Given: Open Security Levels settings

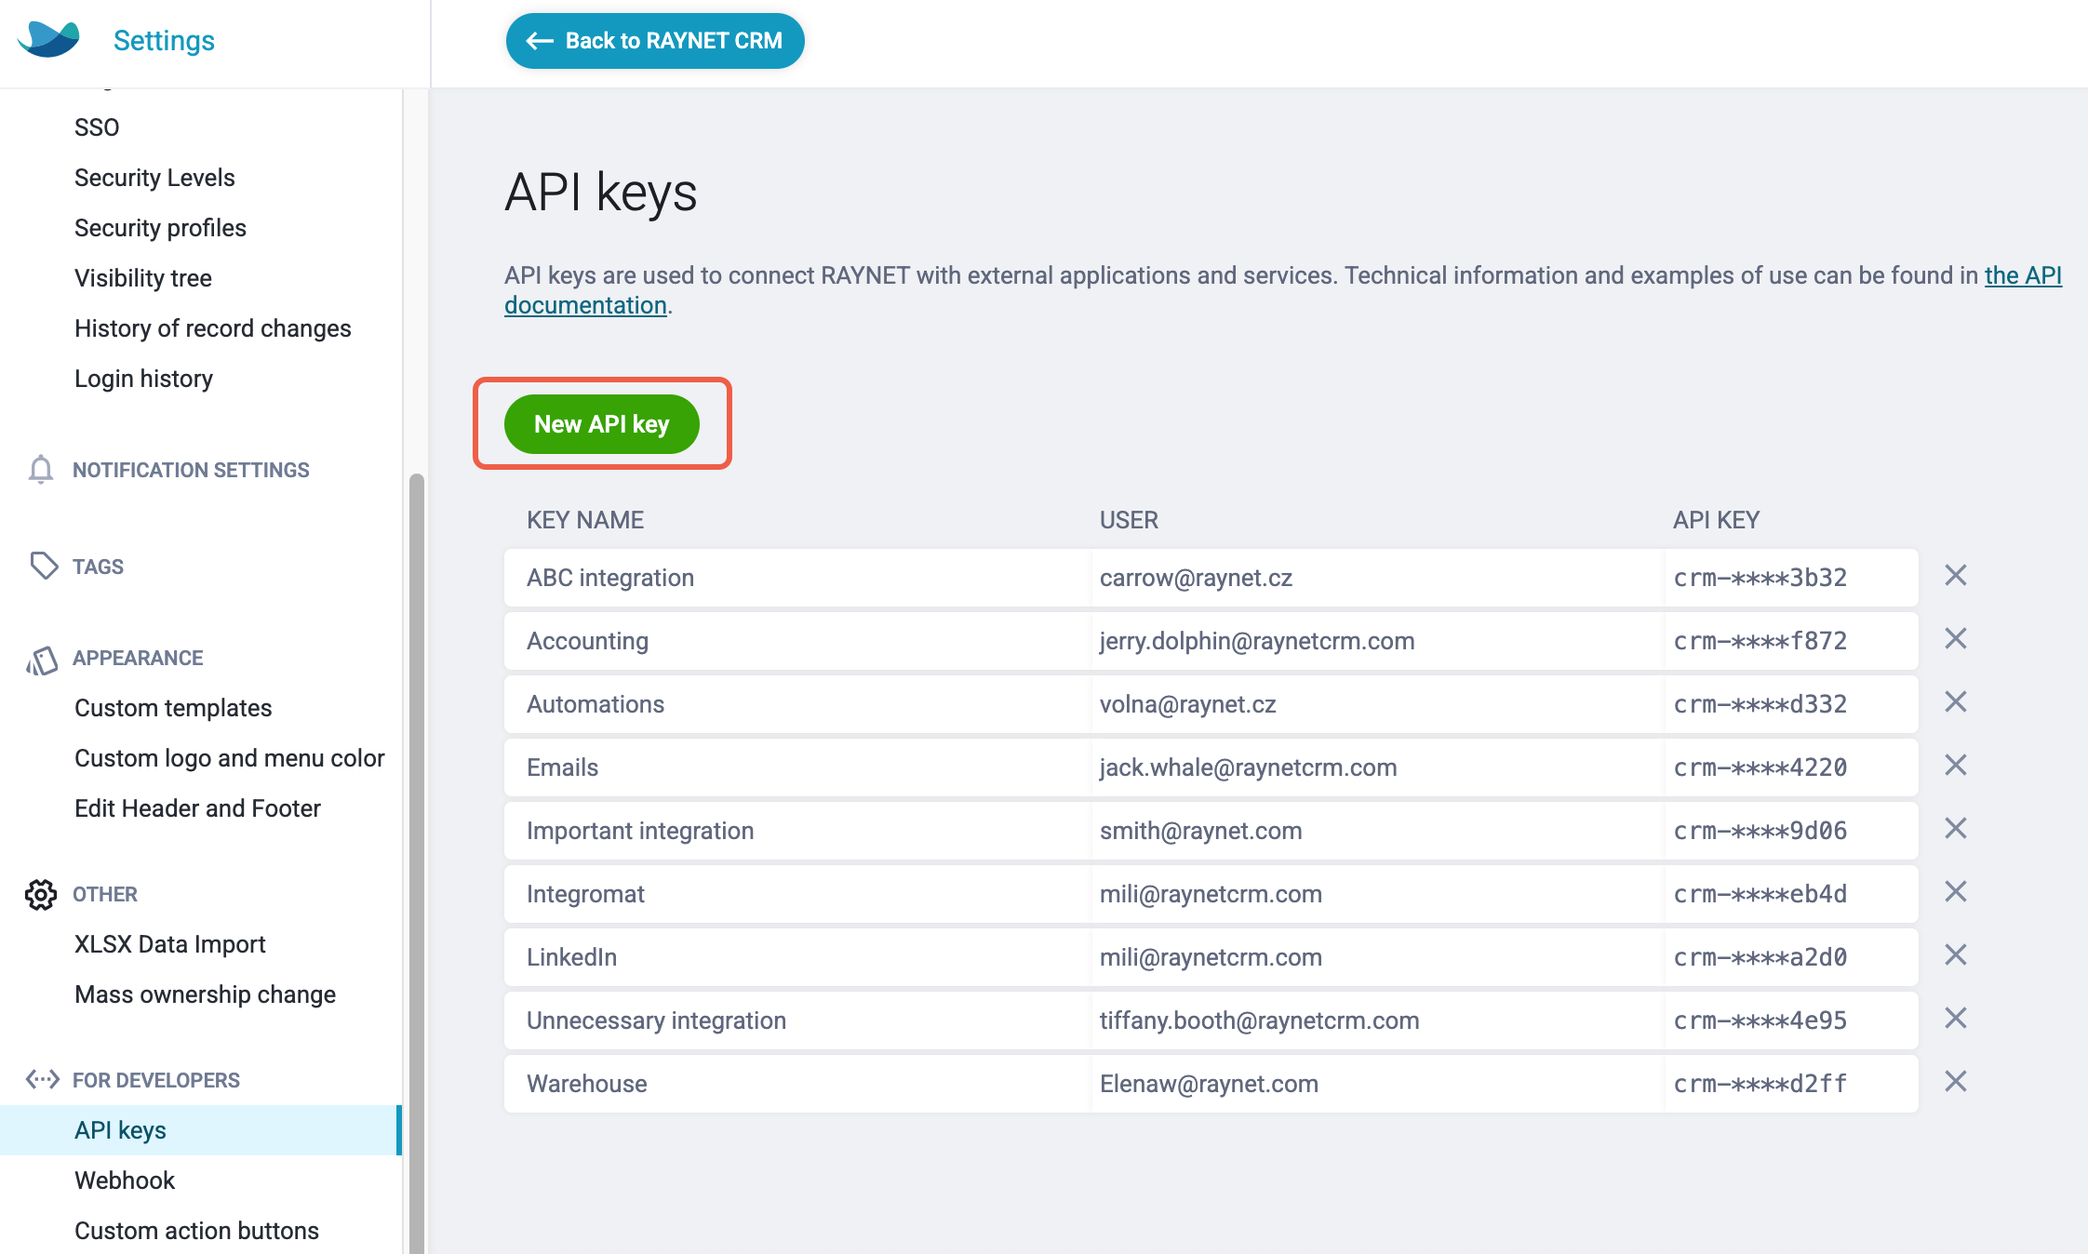Looking at the screenshot, I should (x=154, y=178).
